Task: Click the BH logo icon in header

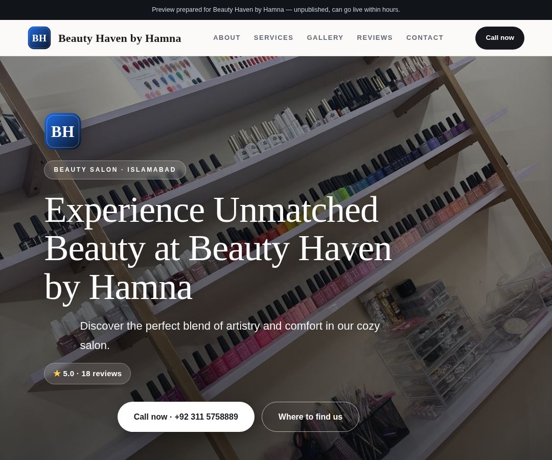Action: (39, 38)
